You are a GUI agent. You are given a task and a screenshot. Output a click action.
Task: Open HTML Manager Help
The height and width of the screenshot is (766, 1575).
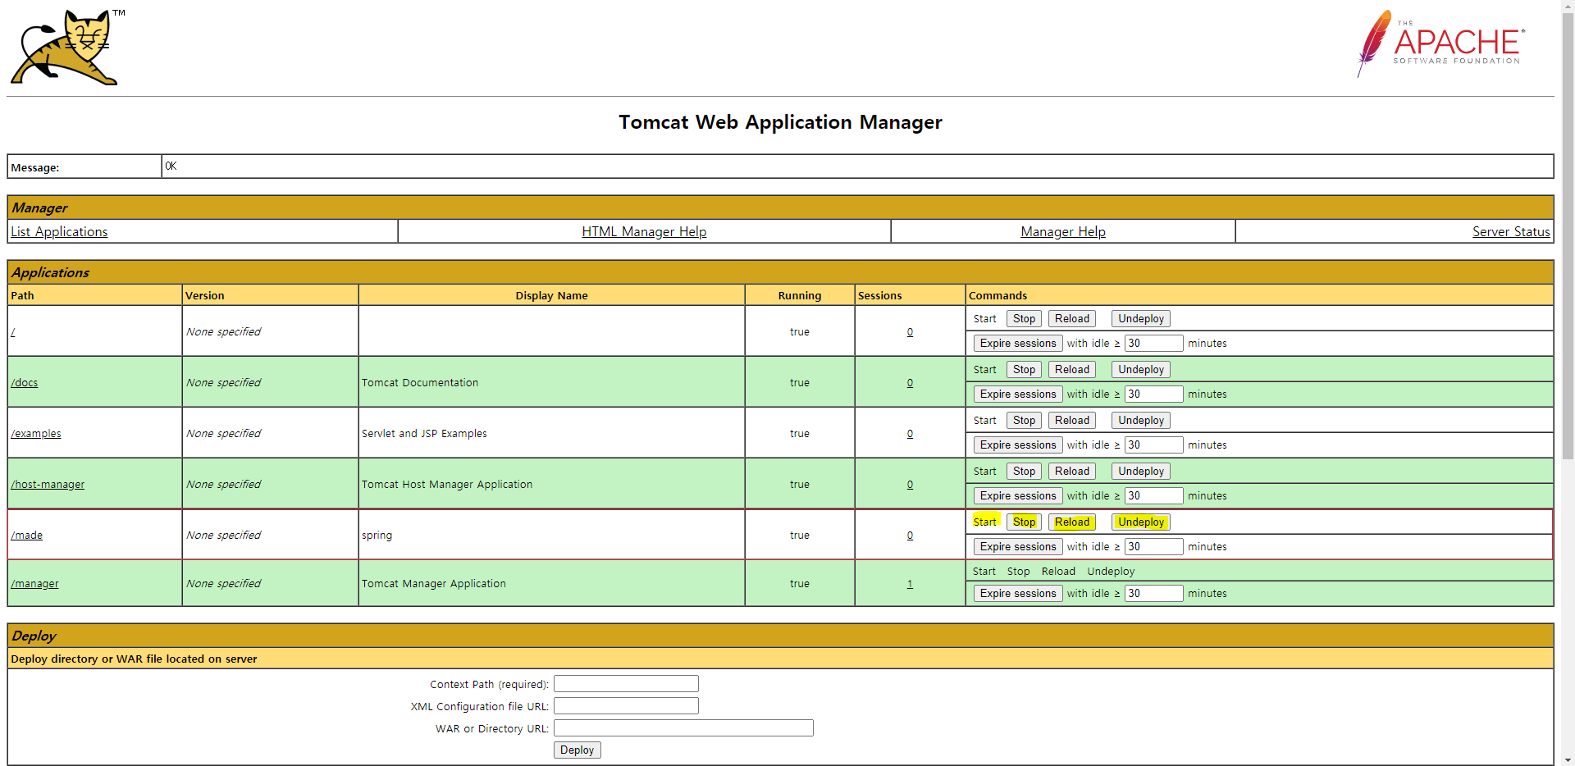(x=644, y=232)
